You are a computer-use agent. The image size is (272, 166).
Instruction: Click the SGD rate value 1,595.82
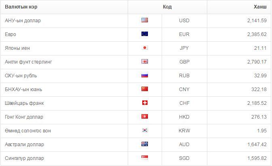click(x=257, y=158)
